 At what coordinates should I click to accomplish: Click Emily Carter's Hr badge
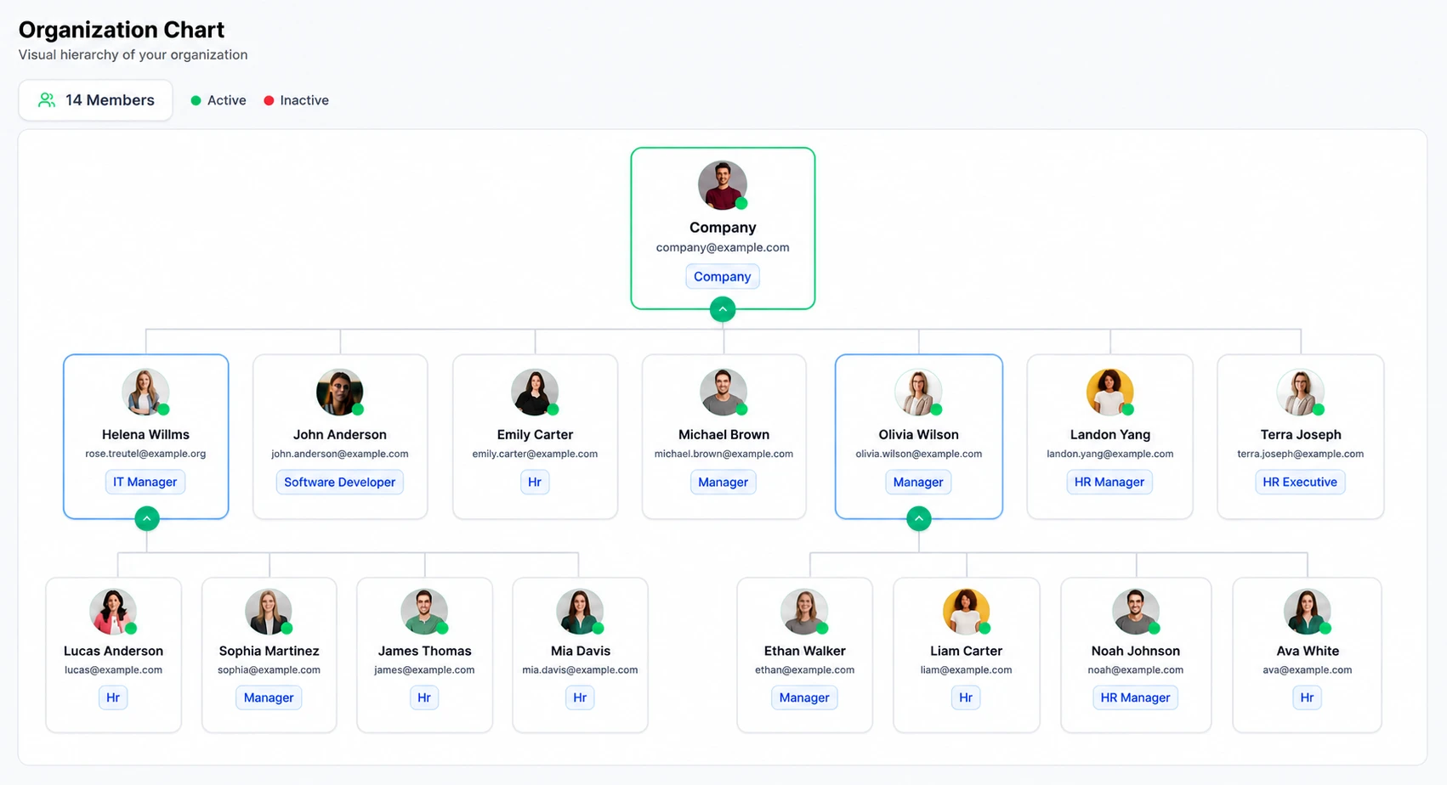pyautogui.click(x=535, y=482)
